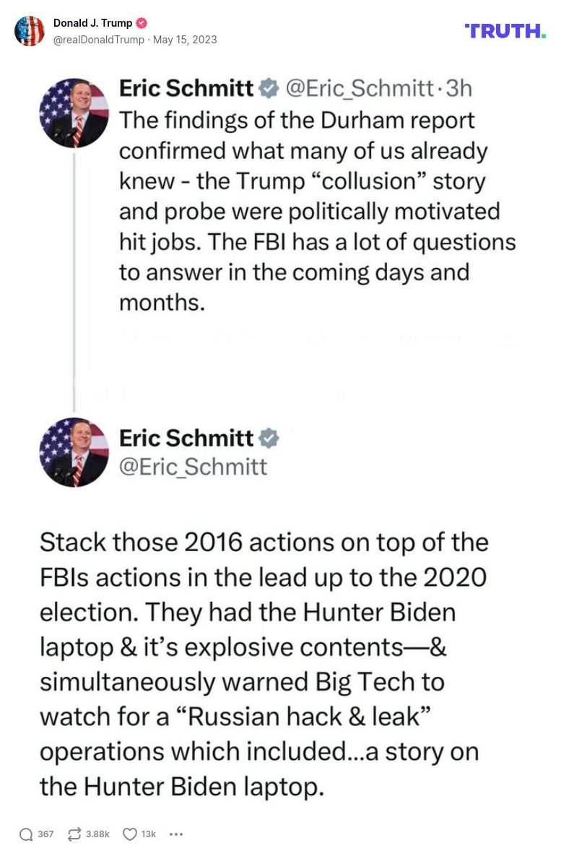Select the ReTruth icon showing 3.88k
This screenshot has width=561, height=856.
pos(72,833)
